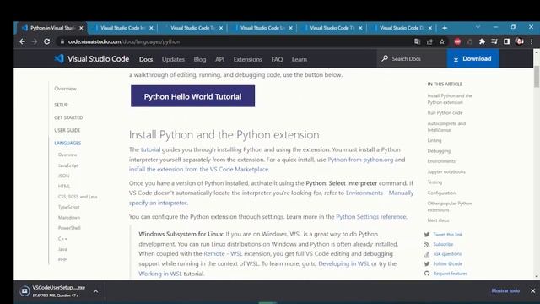Close the downloads bar with X
The height and width of the screenshot is (304, 540).
[532, 290]
